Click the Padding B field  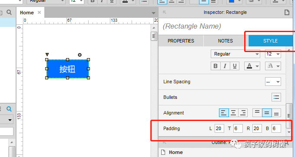pos(276,128)
